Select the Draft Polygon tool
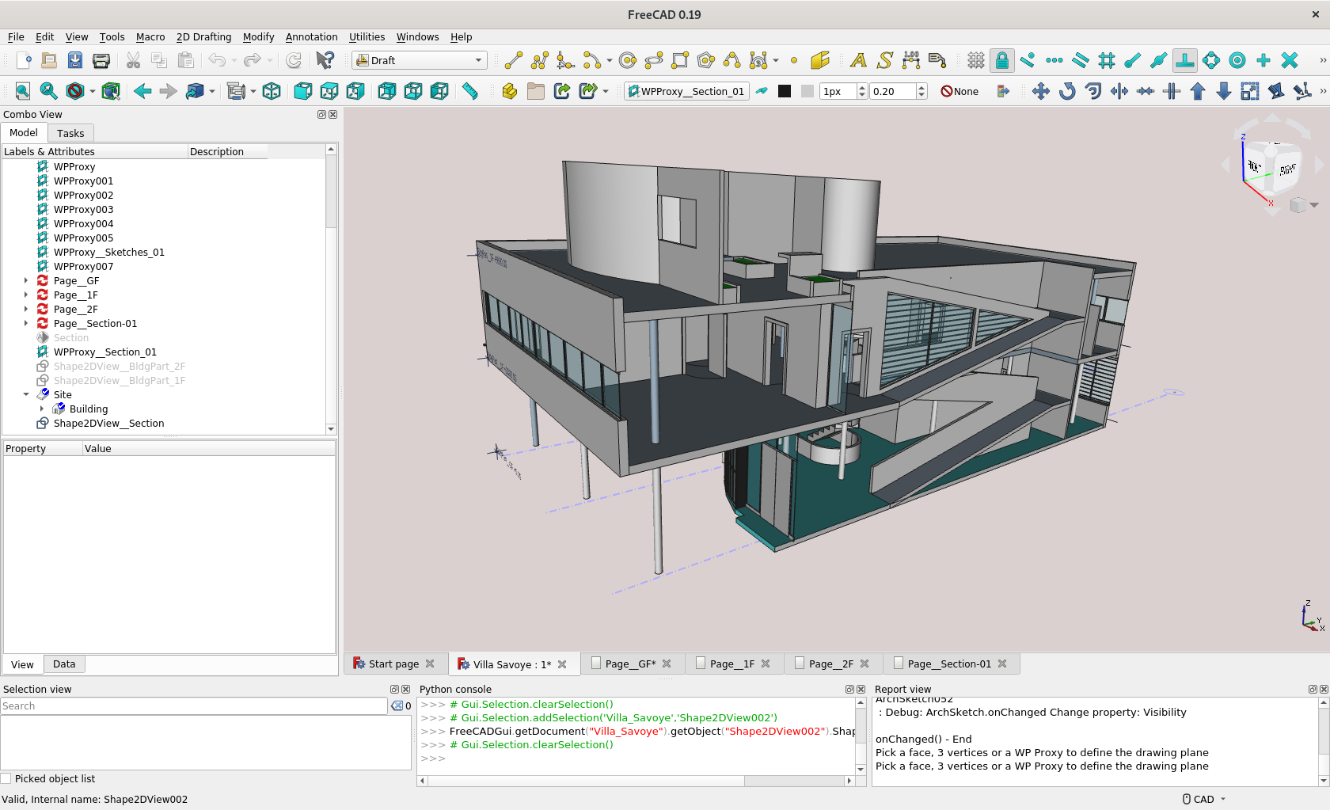Screen dimensions: 1330x810 click(706, 60)
